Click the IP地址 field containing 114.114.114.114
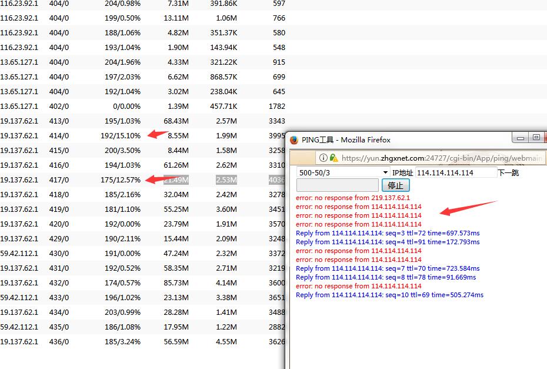Viewport: 547px width, 369px height. tap(456, 172)
